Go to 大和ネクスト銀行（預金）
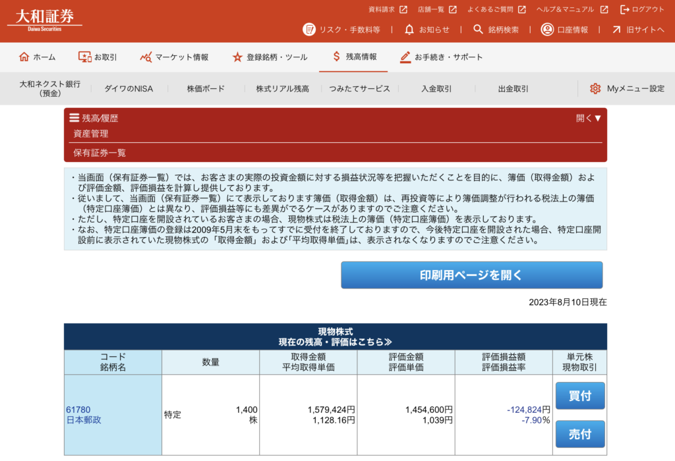Screen dimensions: 675x461 [50, 89]
